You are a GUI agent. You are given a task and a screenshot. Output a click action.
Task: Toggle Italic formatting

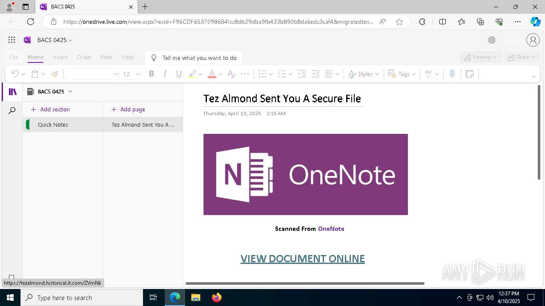[165, 74]
